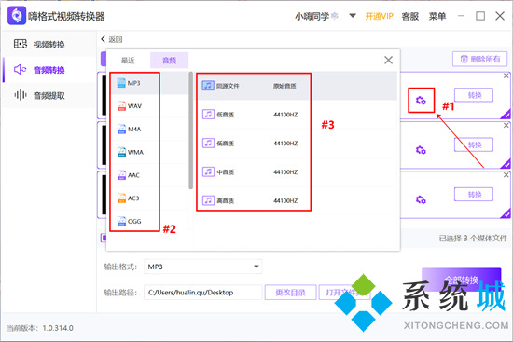Click 删除所有 to delete all files
This screenshot has height=342, width=513.
tap(480, 59)
